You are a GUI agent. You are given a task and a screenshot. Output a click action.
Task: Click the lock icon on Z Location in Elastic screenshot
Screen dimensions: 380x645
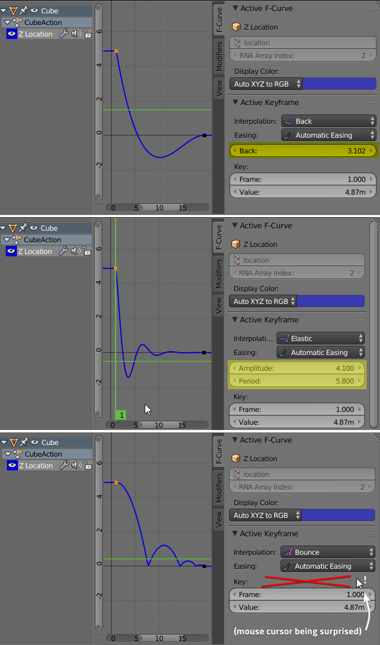[87, 251]
